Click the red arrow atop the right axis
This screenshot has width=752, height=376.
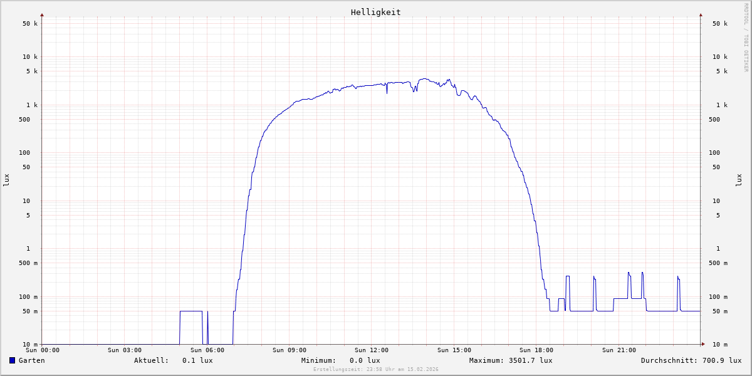[701, 14]
